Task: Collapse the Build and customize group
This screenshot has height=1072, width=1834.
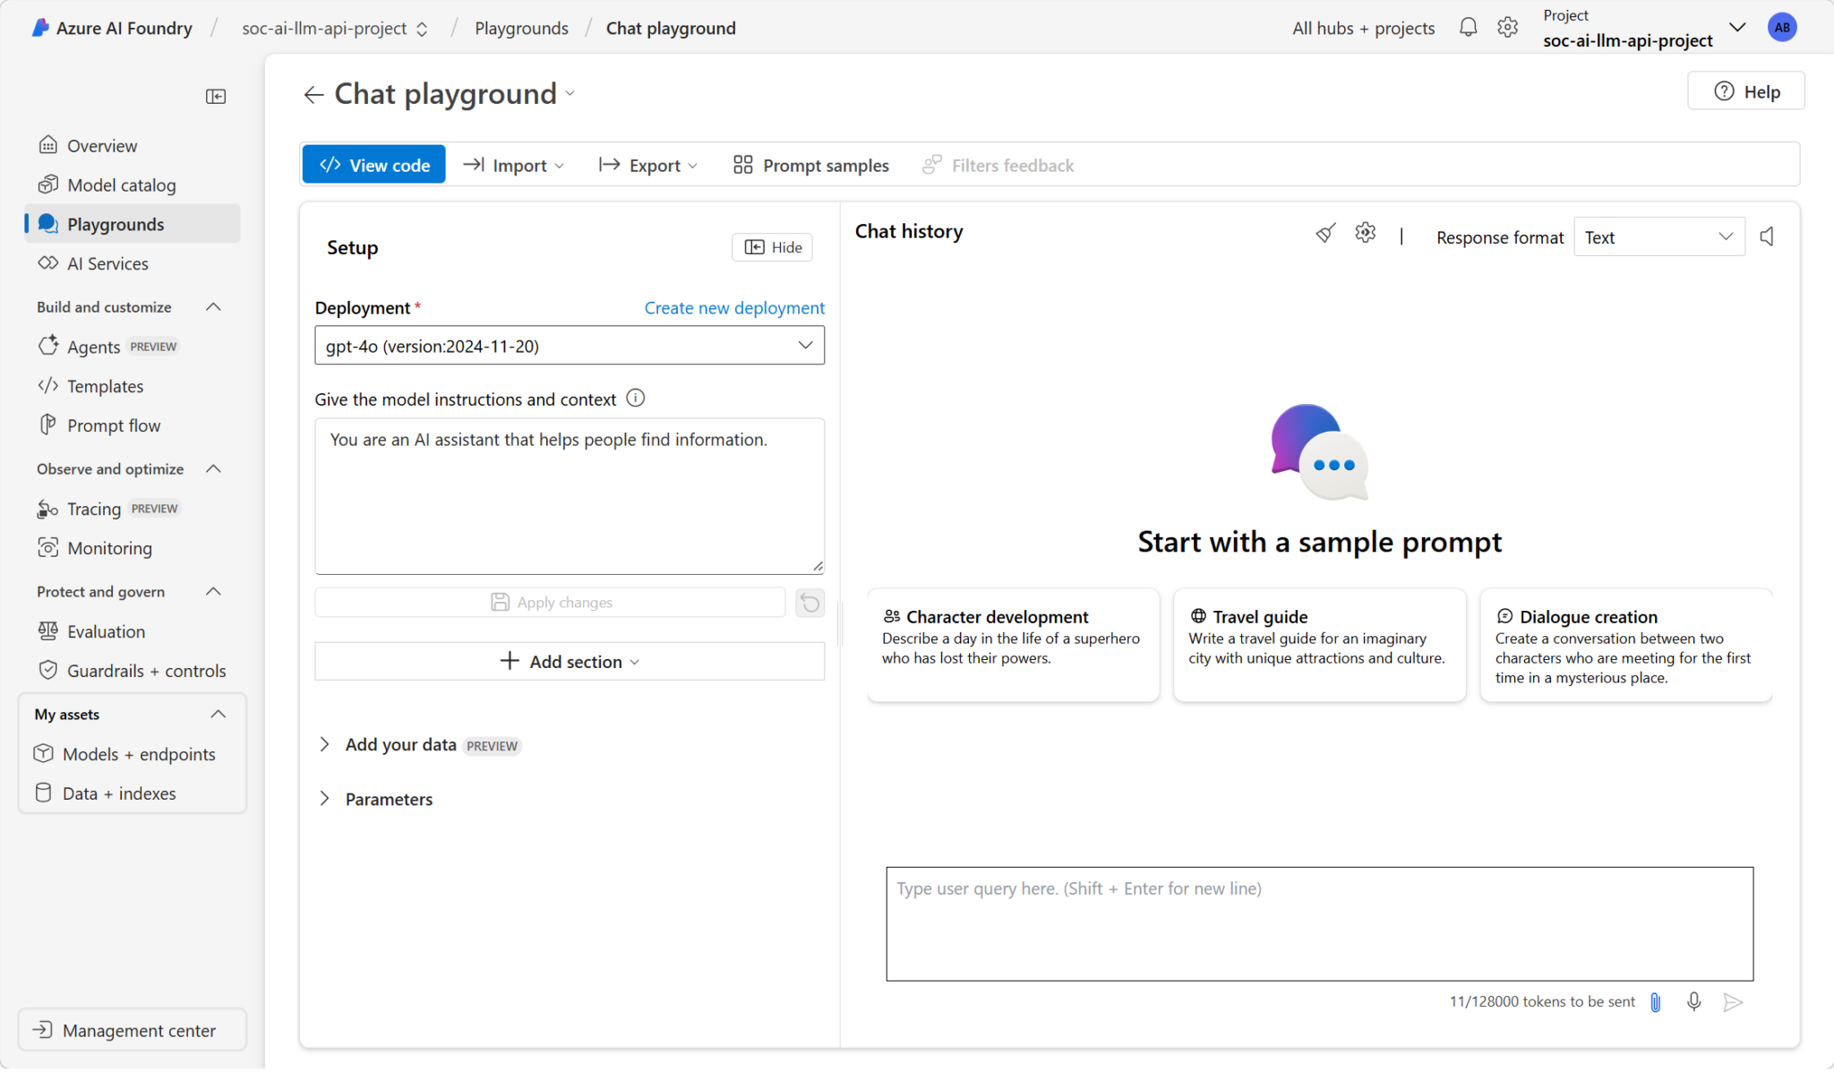Action: pos(213,307)
